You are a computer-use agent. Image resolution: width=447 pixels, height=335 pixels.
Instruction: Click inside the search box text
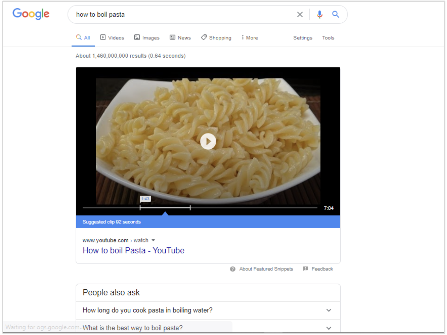tap(100, 15)
